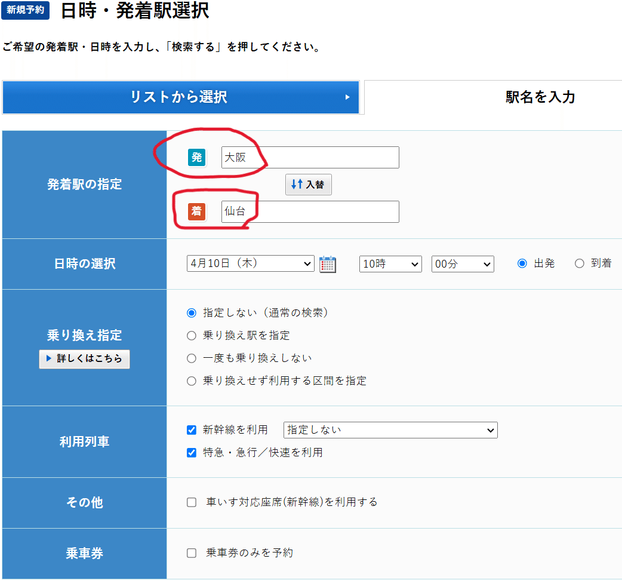
Task: Select 一度も乗り換えしない radio option
Action: [192, 358]
